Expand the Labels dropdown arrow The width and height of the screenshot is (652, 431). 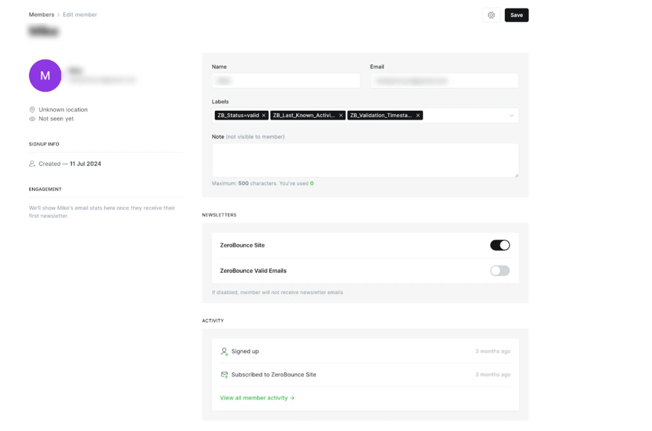(x=511, y=115)
